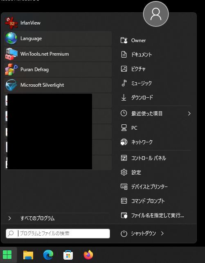Click the コントロール パネル label
Screen dimensions: 205x263
tap(149, 158)
